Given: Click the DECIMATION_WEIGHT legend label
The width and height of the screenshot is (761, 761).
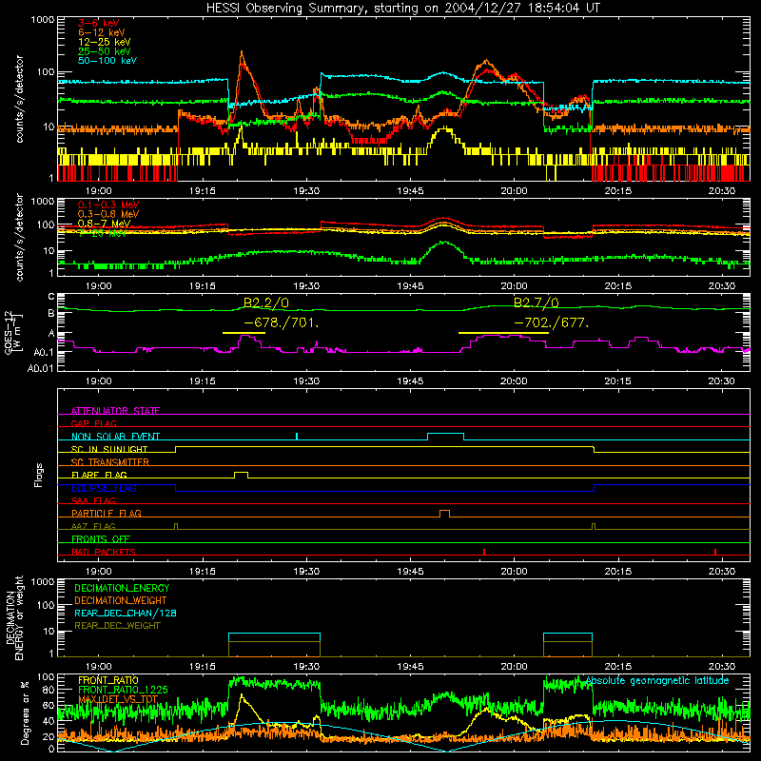Looking at the screenshot, I should [x=121, y=600].
